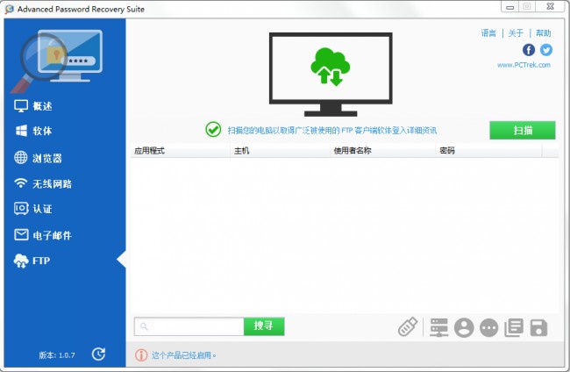Click the user account icon in bottom toolbar
Screen dimensions: 570x372
click(464, 327)
